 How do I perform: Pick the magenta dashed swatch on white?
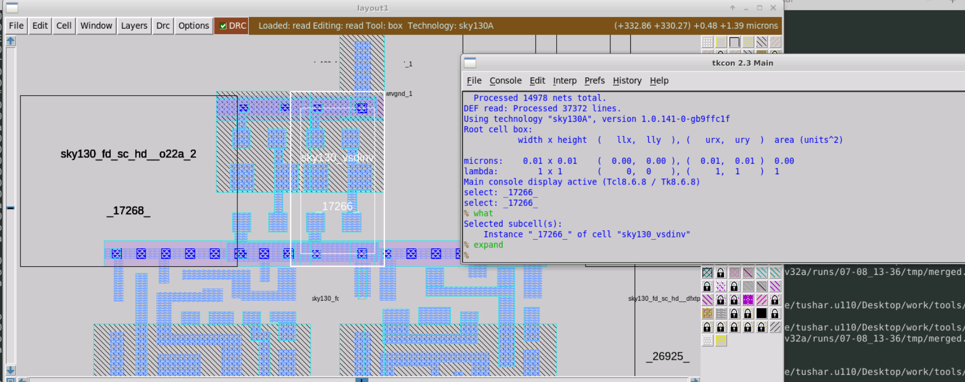[721, 286]
